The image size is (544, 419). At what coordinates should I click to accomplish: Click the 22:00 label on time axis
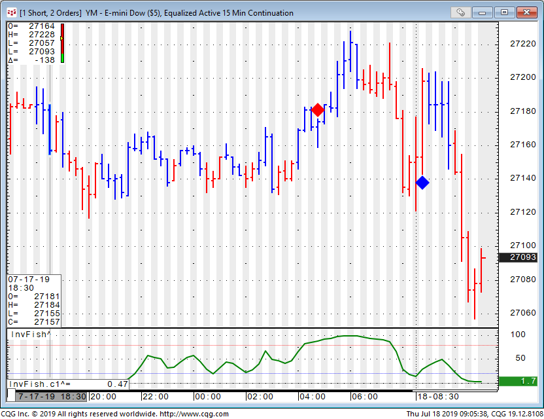(155, 397)
